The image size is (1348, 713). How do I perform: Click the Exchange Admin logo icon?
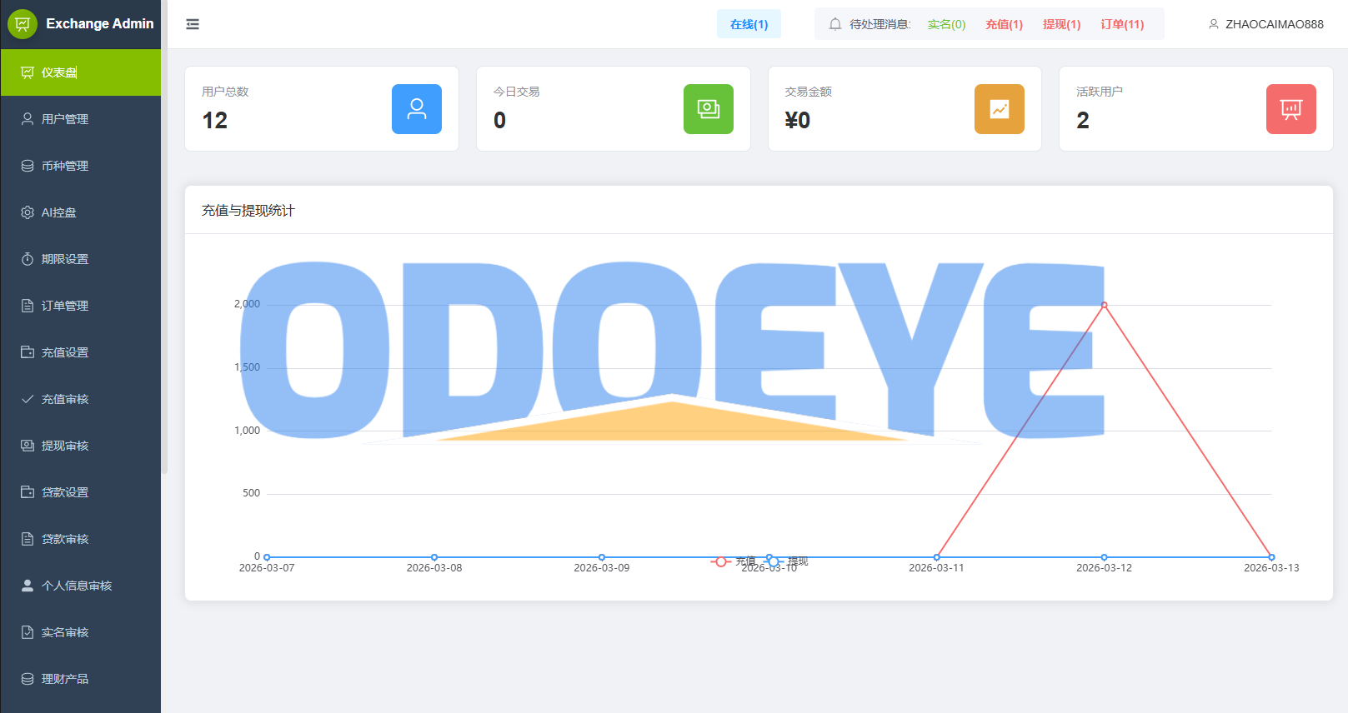(x=23, y=24)
